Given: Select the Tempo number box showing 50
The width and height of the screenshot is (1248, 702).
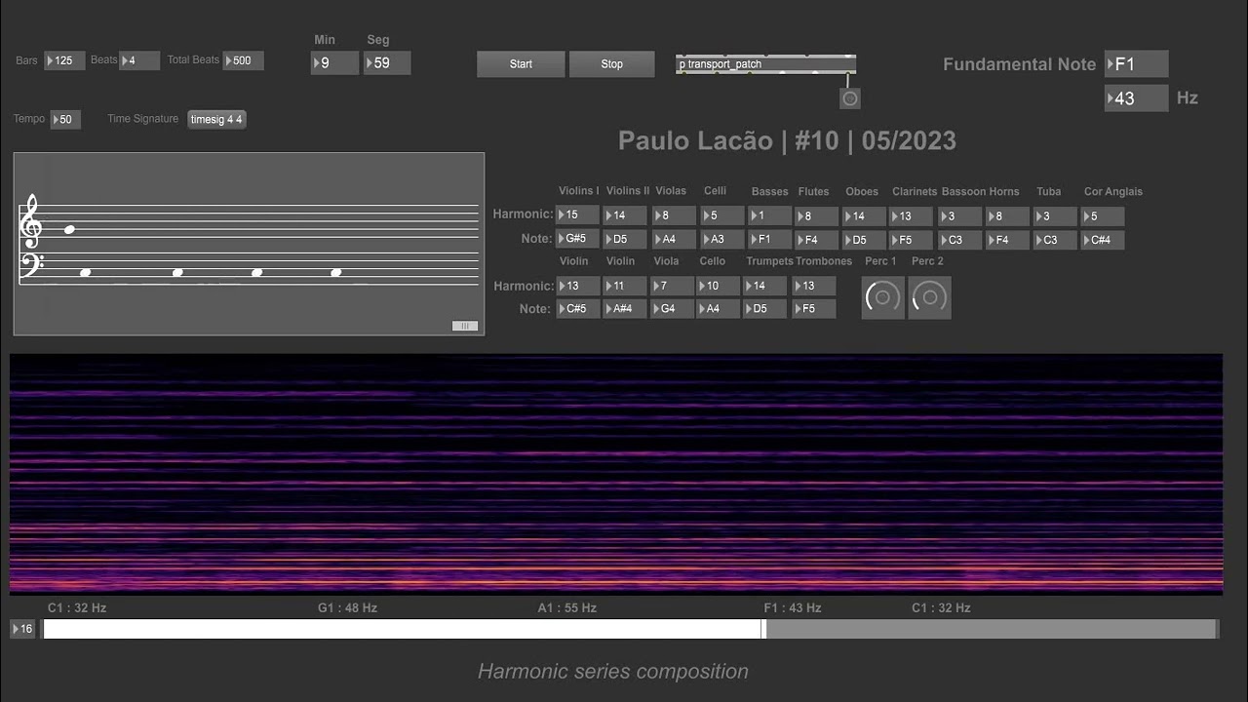Looking at the screenshot, I should coord(65,120).
